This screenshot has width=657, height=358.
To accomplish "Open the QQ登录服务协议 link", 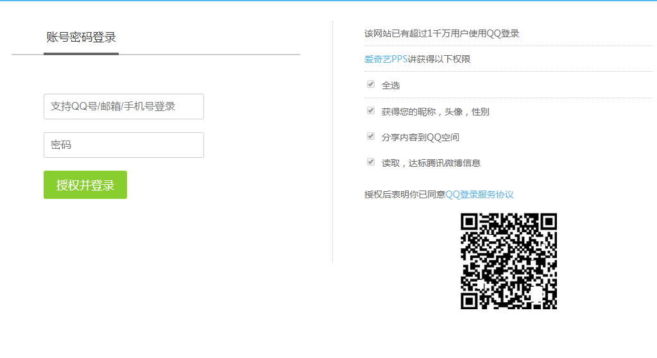I will coord(479,194).
